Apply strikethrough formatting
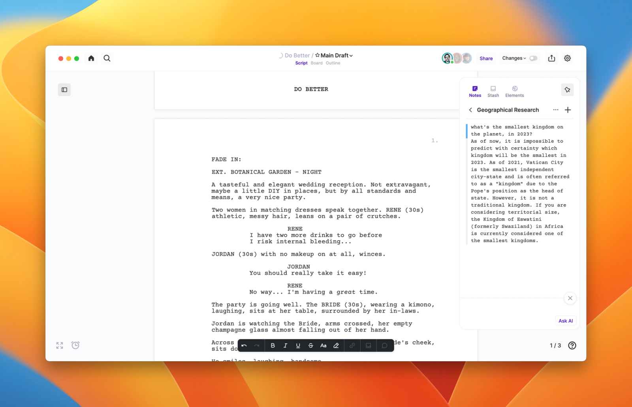Image resolution: width=632 pixels, height=407 pixels. pos(310,345)
